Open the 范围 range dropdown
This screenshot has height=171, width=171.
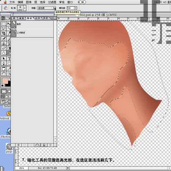pos(46,8)
